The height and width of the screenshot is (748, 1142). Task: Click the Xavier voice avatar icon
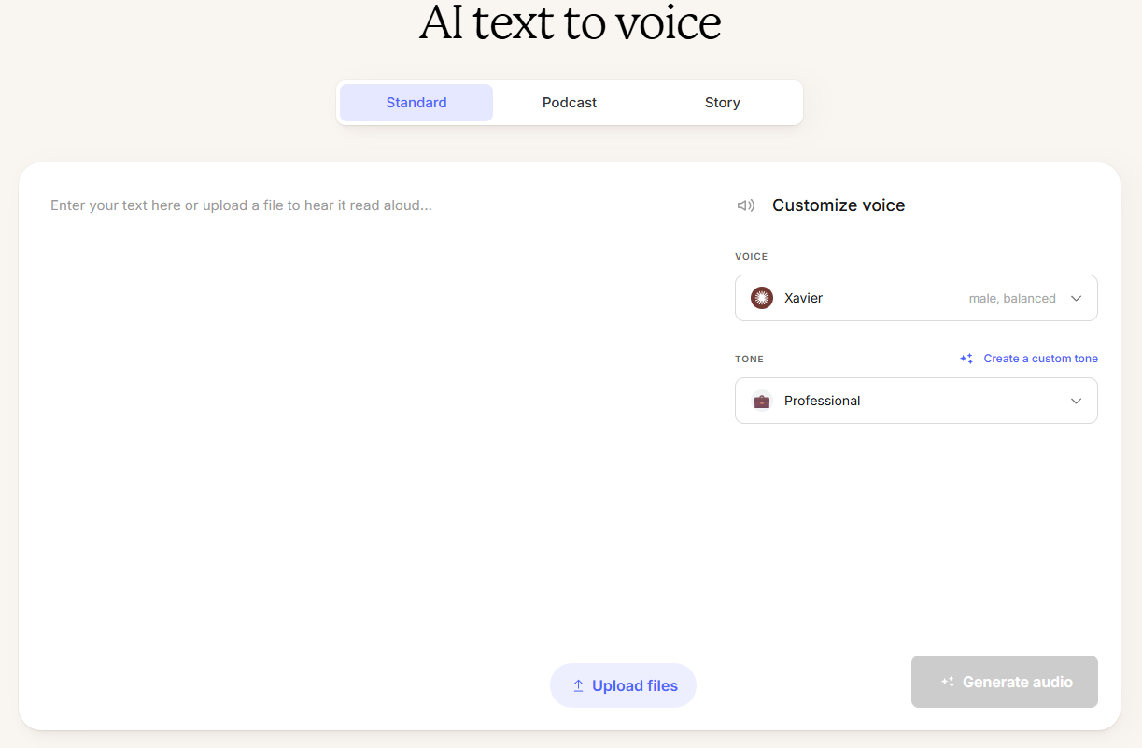762,298
